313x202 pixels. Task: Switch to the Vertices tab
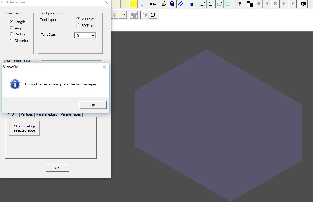(27, 114)
